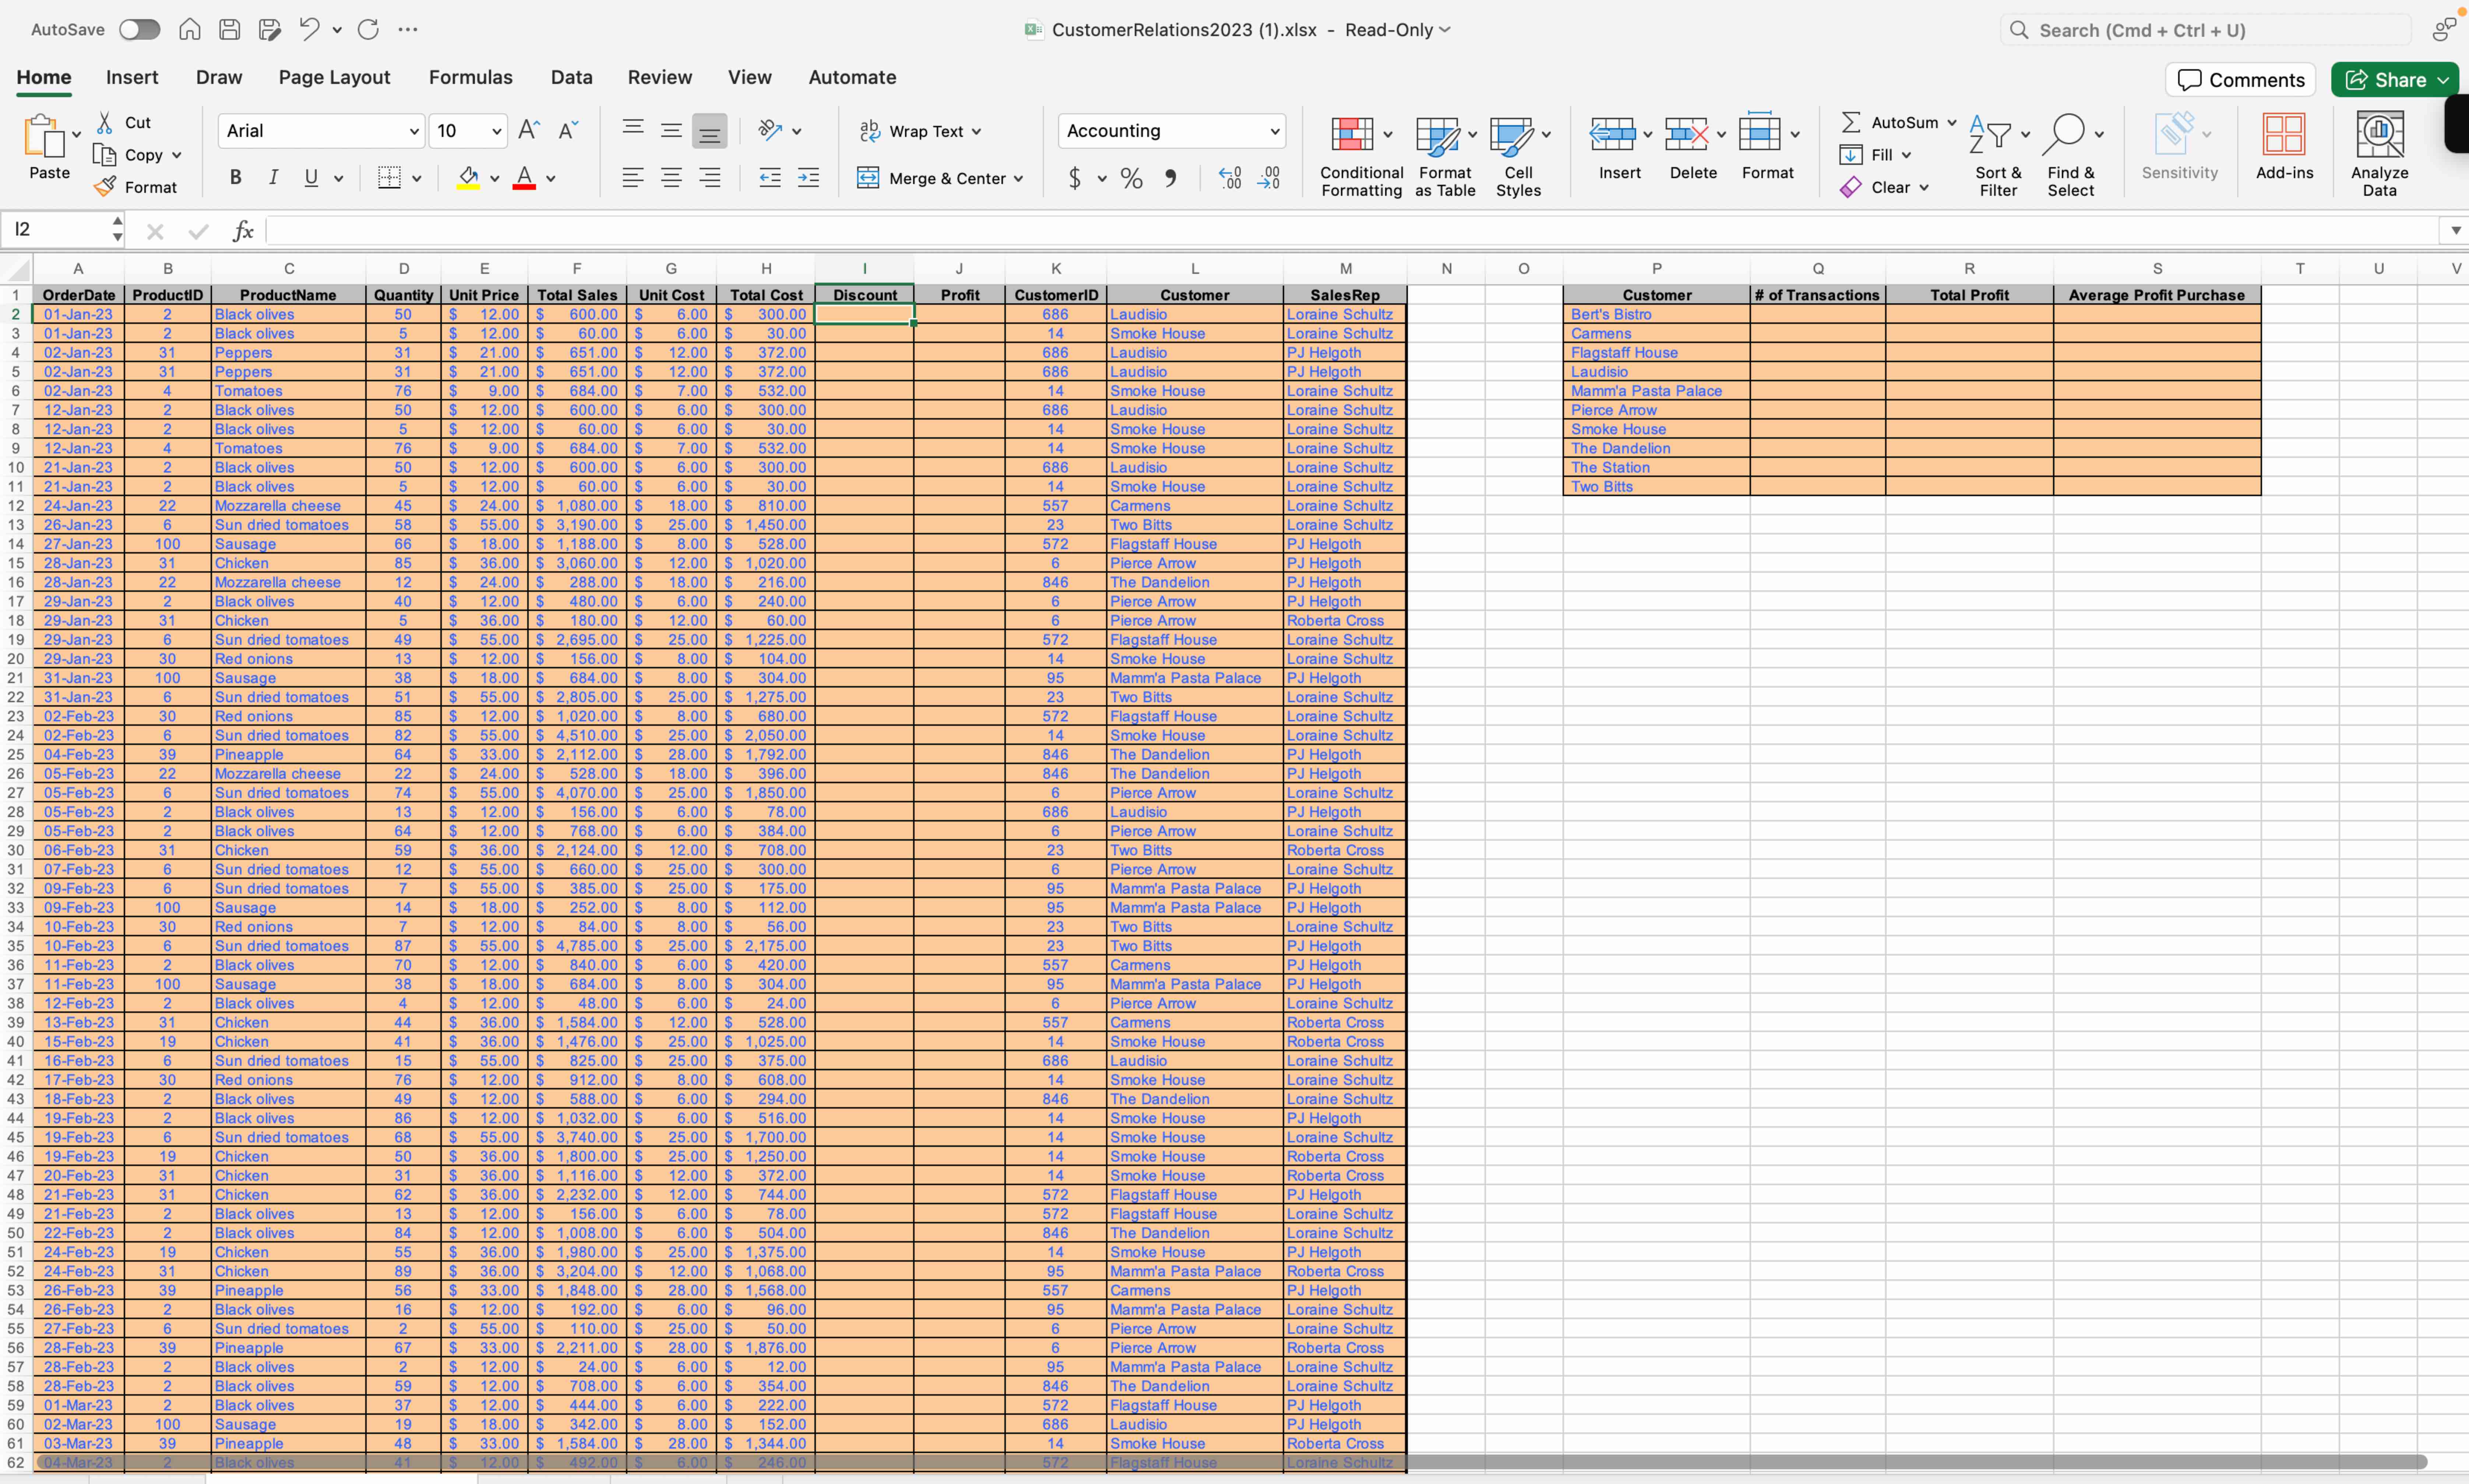Toggle Bold formatting
The width and height of the screenshot is (2469, 1484).
click(x=235, y=178)
